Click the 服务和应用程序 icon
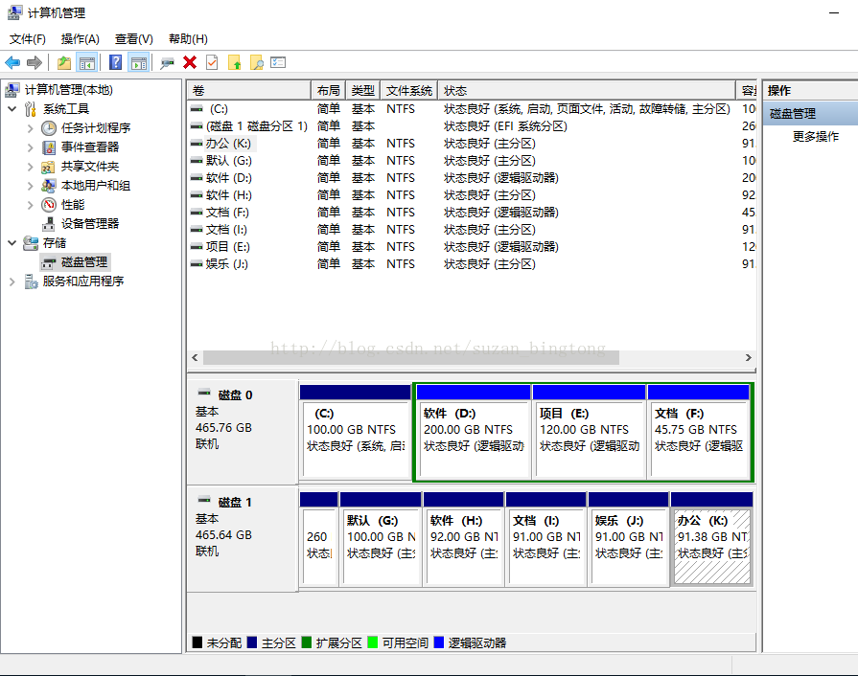Viewport: 858px width, 676px height. coord(31,282)
